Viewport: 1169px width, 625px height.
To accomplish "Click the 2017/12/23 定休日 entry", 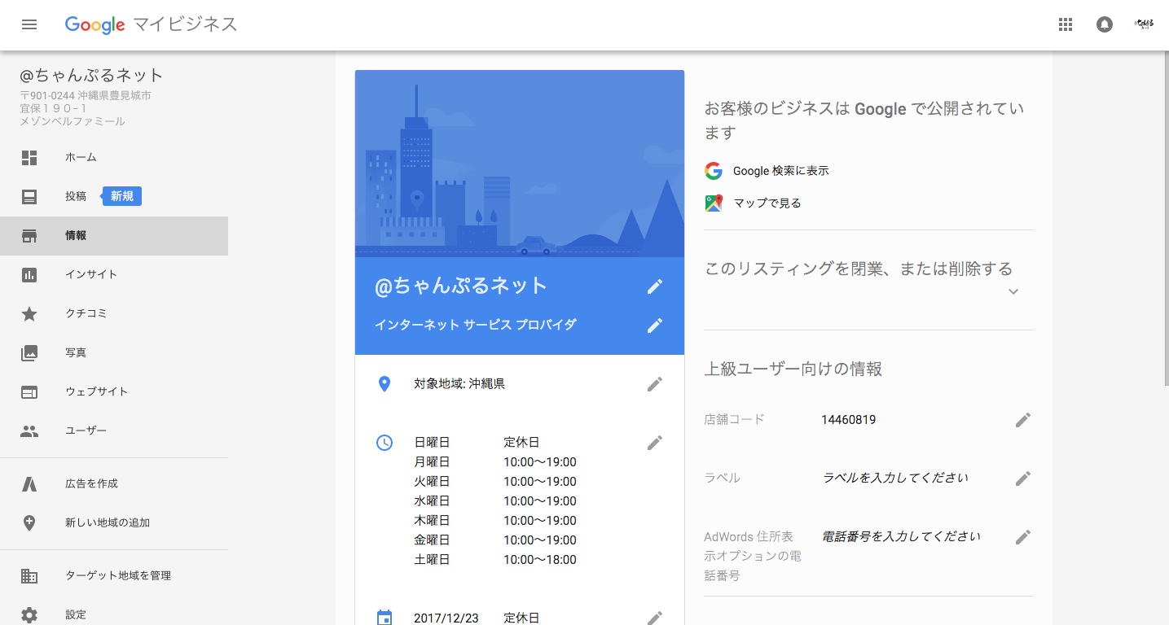I will pyautogui.click(x=477, y=618).
